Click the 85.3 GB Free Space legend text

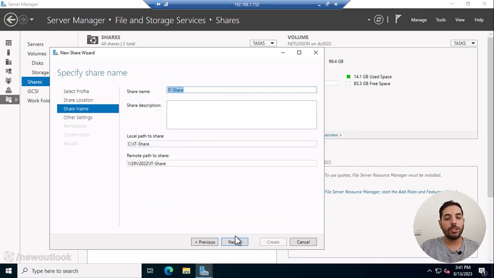372,84
